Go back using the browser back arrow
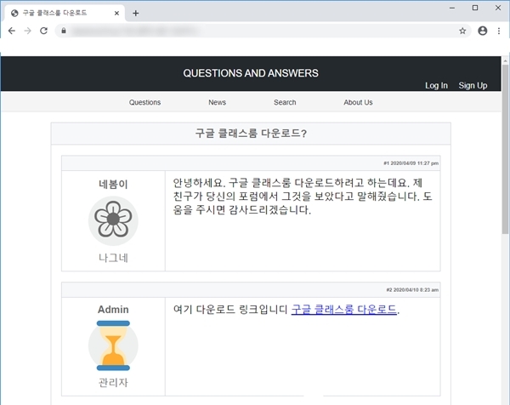The width and height of the screenshot is (510, 405). click(12, 31)
